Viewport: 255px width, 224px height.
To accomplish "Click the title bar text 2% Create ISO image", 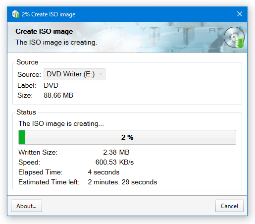I will (49, 14).
